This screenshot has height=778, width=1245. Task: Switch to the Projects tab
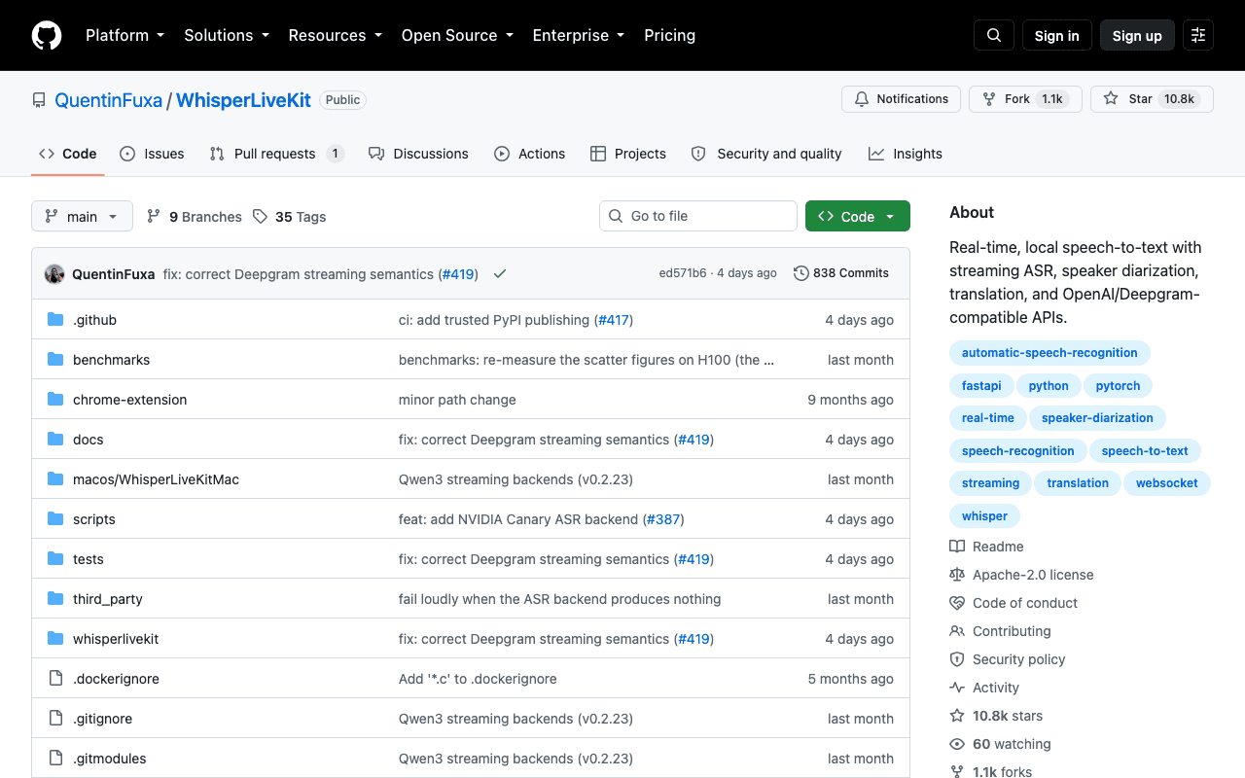click(628, 154)
